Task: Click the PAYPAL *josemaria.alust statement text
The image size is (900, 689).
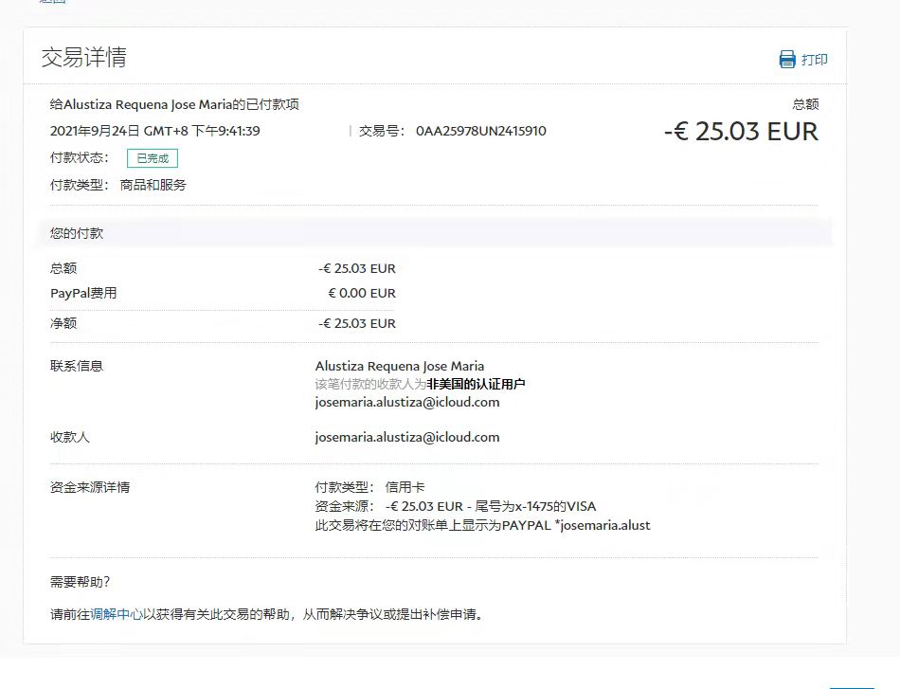Action: [x=482, y=525]
